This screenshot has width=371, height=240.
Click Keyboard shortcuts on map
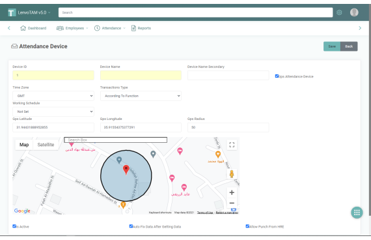[160, 213]
